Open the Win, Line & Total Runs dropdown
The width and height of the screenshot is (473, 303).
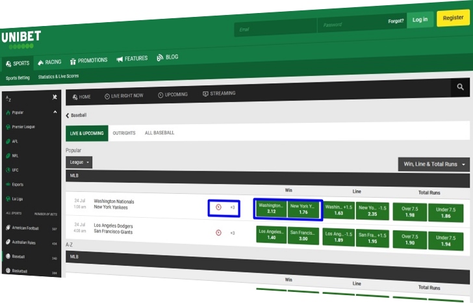[x=434, y=164]
